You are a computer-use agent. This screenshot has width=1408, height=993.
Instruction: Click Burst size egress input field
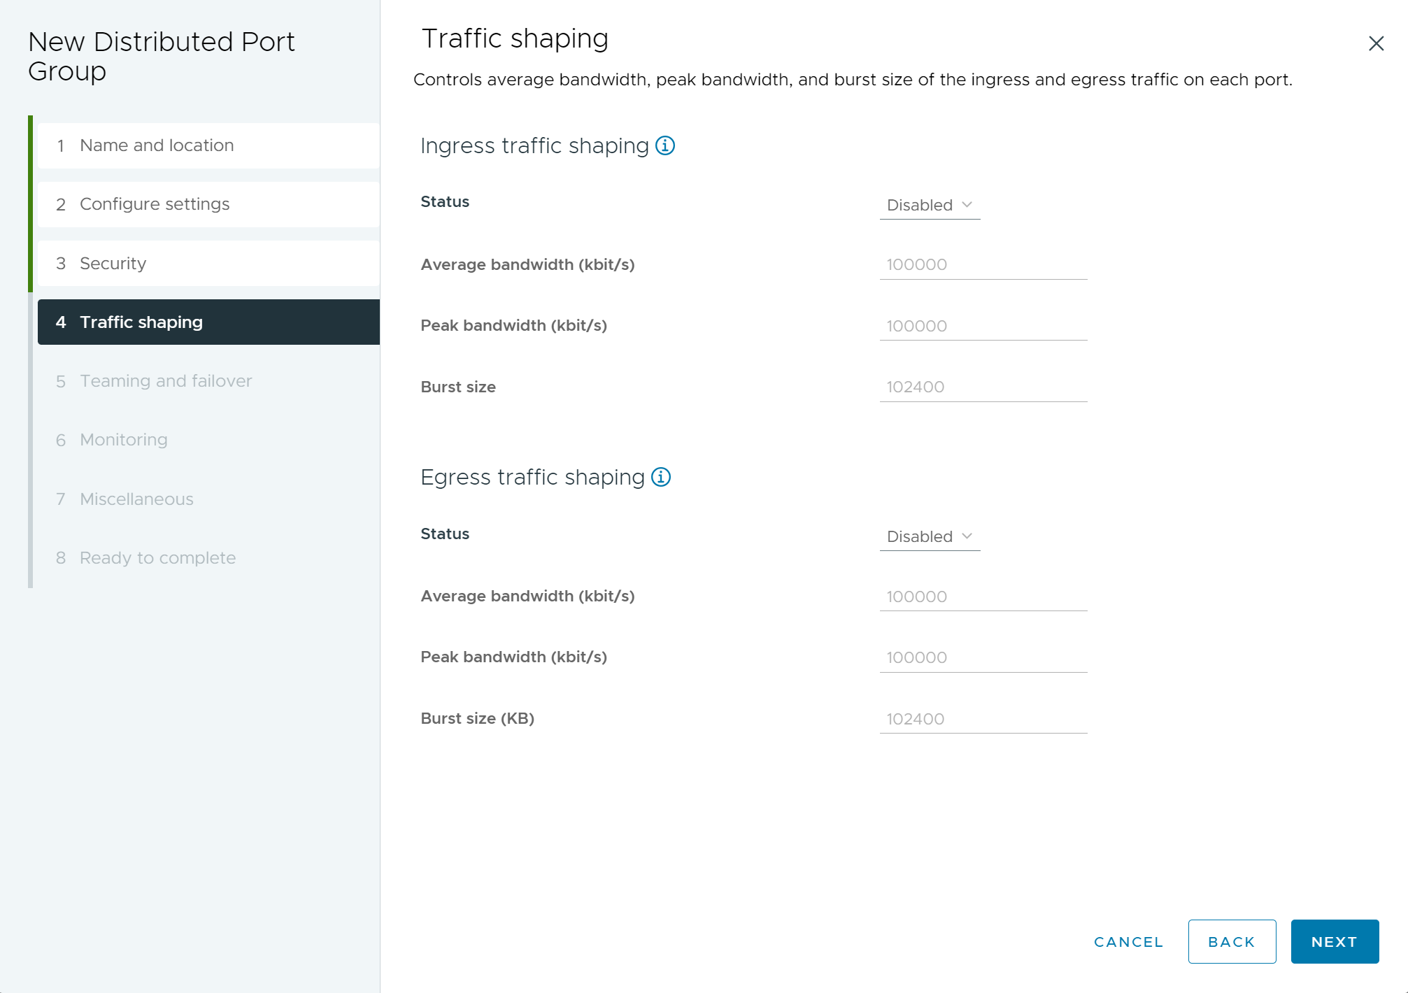(983, 718)
